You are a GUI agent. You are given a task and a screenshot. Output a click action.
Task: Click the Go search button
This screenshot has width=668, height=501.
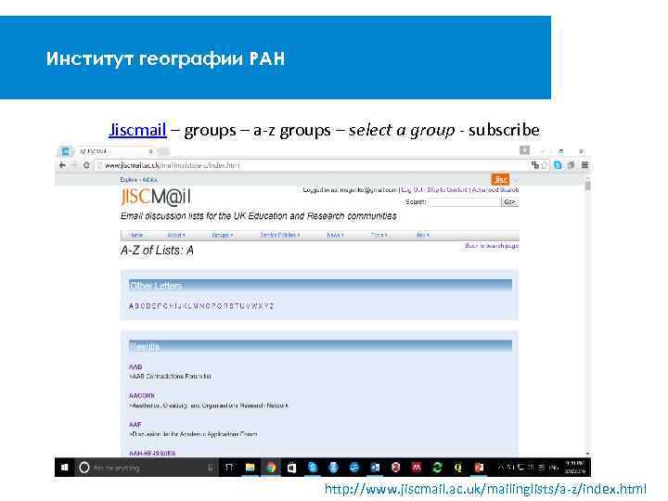[x=510, y=202]
